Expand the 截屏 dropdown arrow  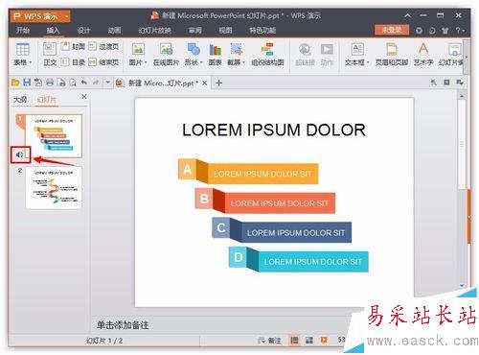(243, 62)
